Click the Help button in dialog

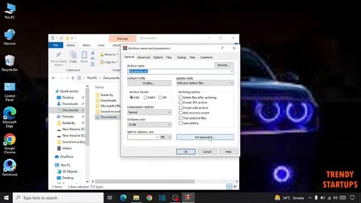(x=228, y=152)
